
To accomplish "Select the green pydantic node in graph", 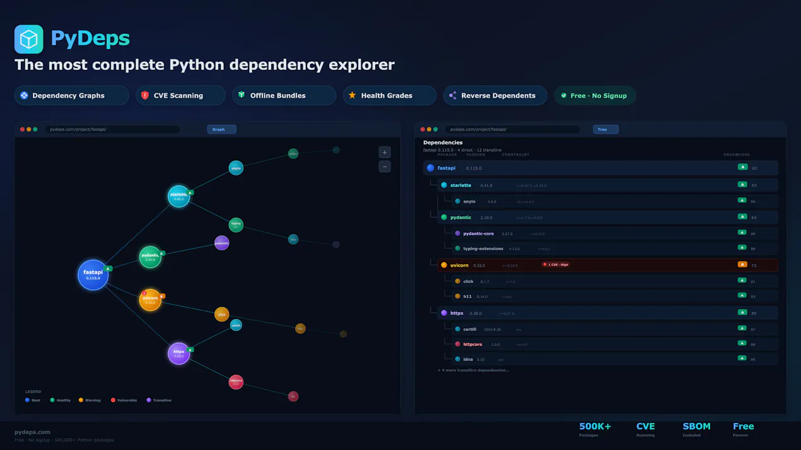I will [x=150, y=257].
